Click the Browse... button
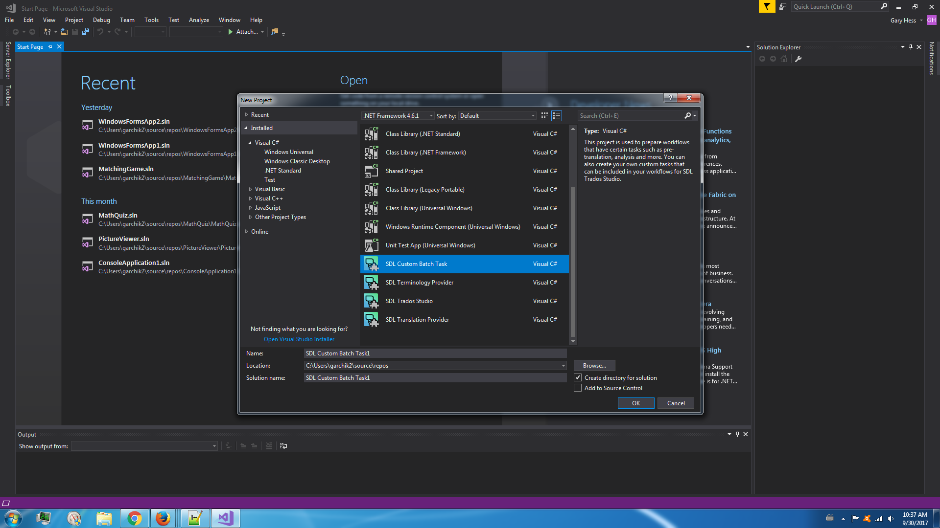This screenshot has height=528, width=940. click(x=594, y=366)
